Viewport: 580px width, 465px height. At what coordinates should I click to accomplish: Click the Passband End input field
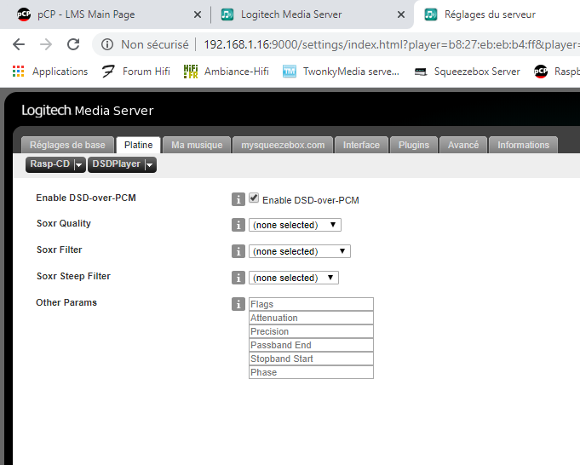[311, 345]
